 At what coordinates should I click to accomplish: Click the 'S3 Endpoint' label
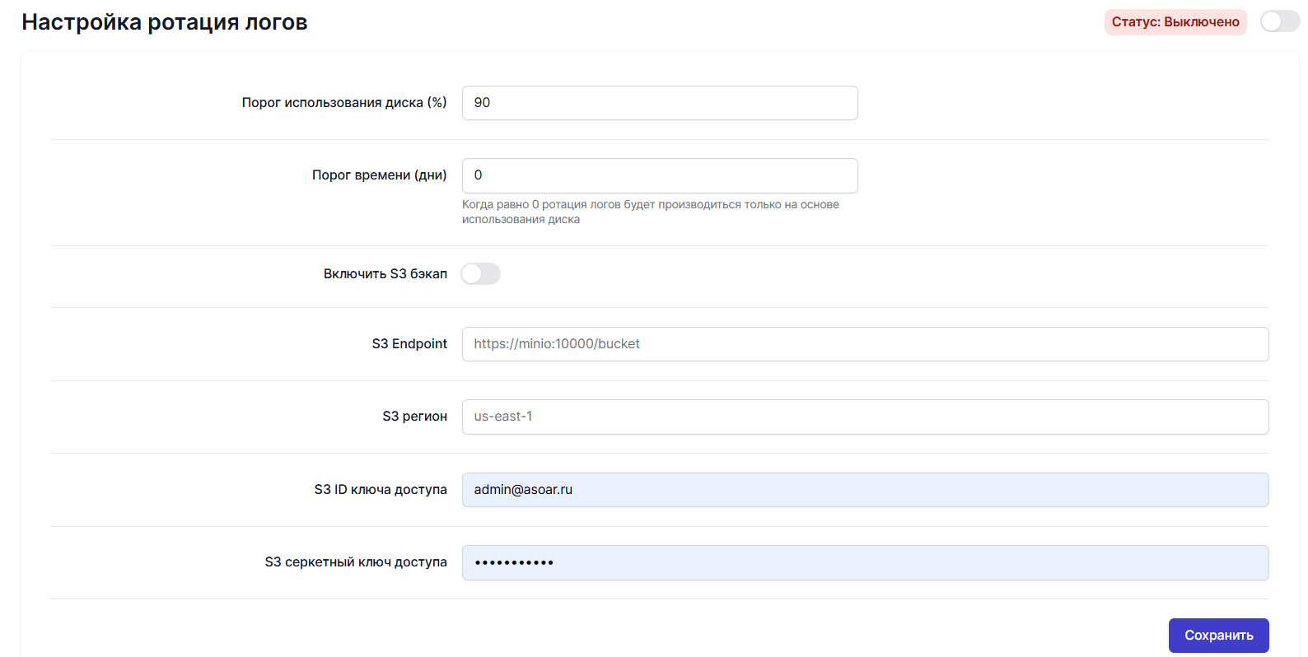[409, 344]
